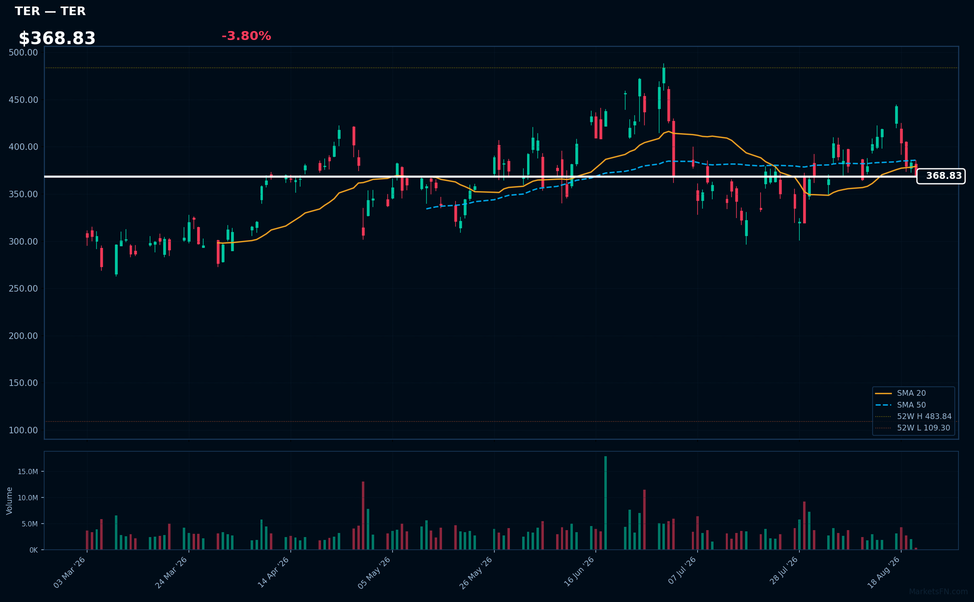Click the "SMA 20" legend label
Image resolution: width=974 pixels, height=602 pixels.
pos(911,393)
